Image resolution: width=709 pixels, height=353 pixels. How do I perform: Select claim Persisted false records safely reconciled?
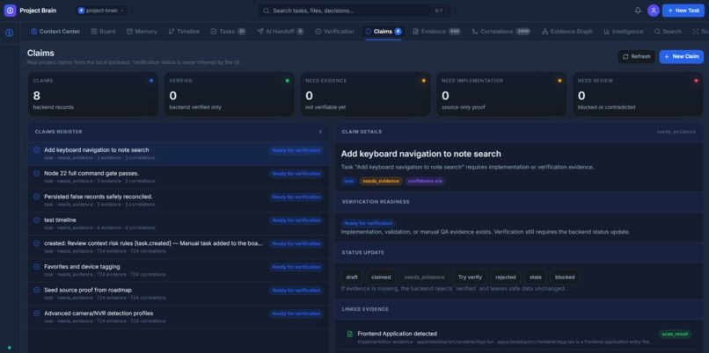[179, 200]
